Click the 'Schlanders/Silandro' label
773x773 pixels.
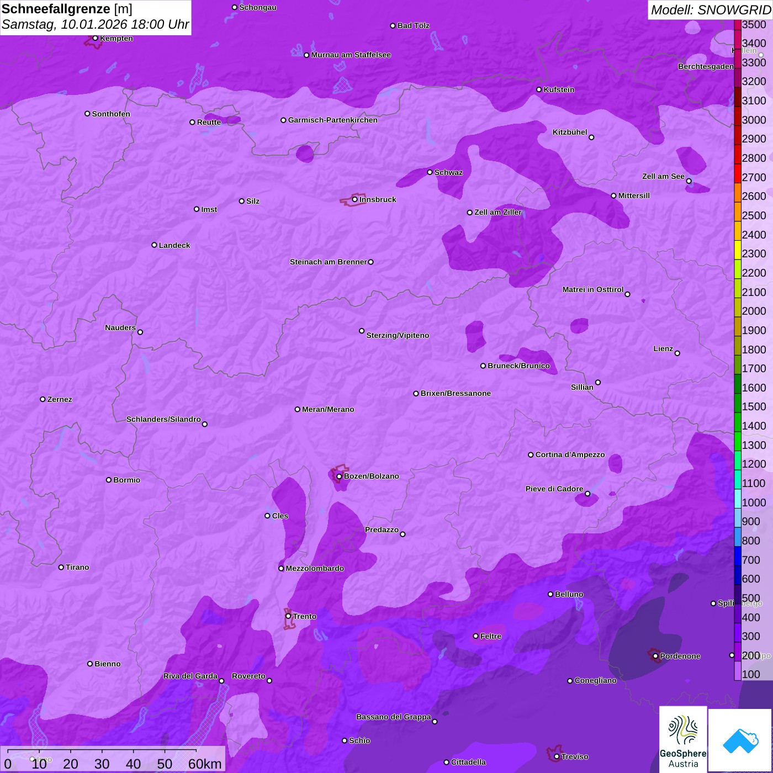(x=164, y=419)
